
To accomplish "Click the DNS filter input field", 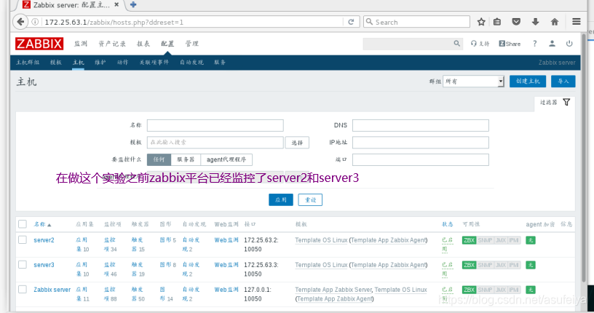I will [x=421, y=125].
